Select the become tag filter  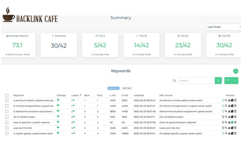114,88
